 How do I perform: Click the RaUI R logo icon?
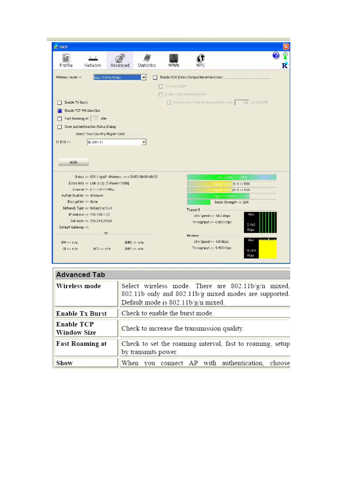(285, 65)
